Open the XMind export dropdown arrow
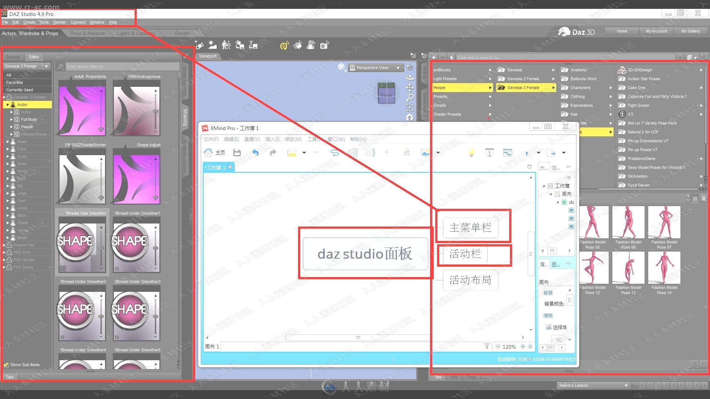Screen dimensions: 710x399 (x=564, y=153)
